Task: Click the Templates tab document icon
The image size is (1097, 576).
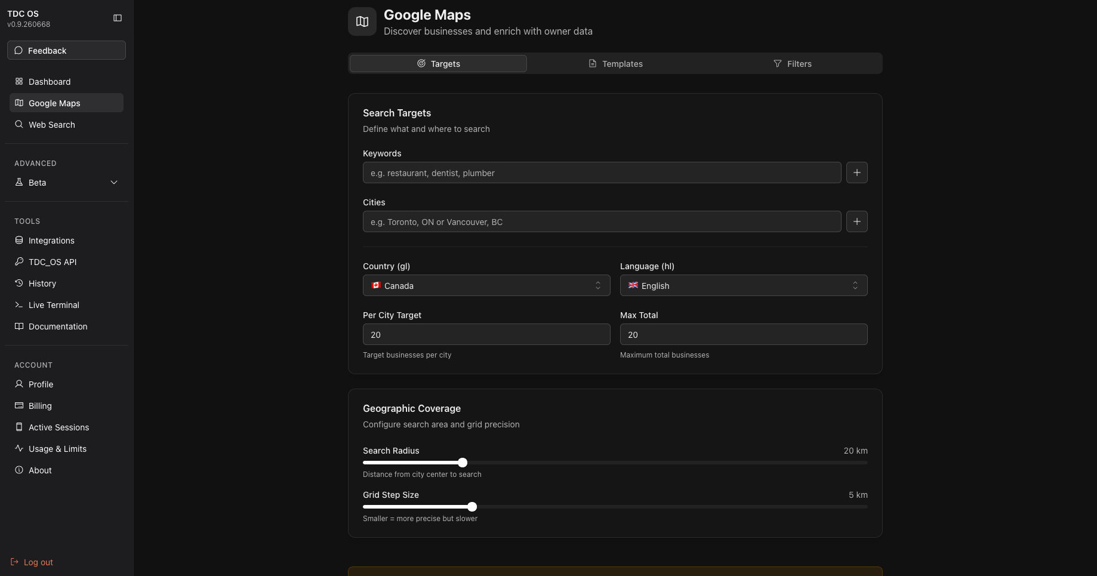Action: [593, 64]
